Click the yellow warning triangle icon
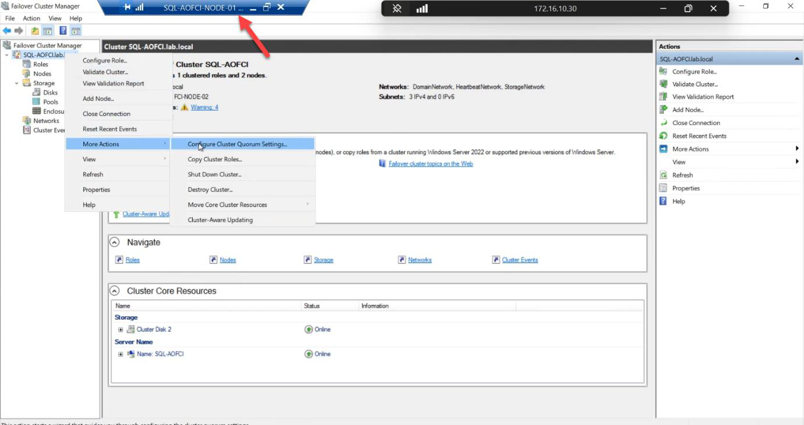Viewport: 804px width, 425px height. [x=185, y=107]
